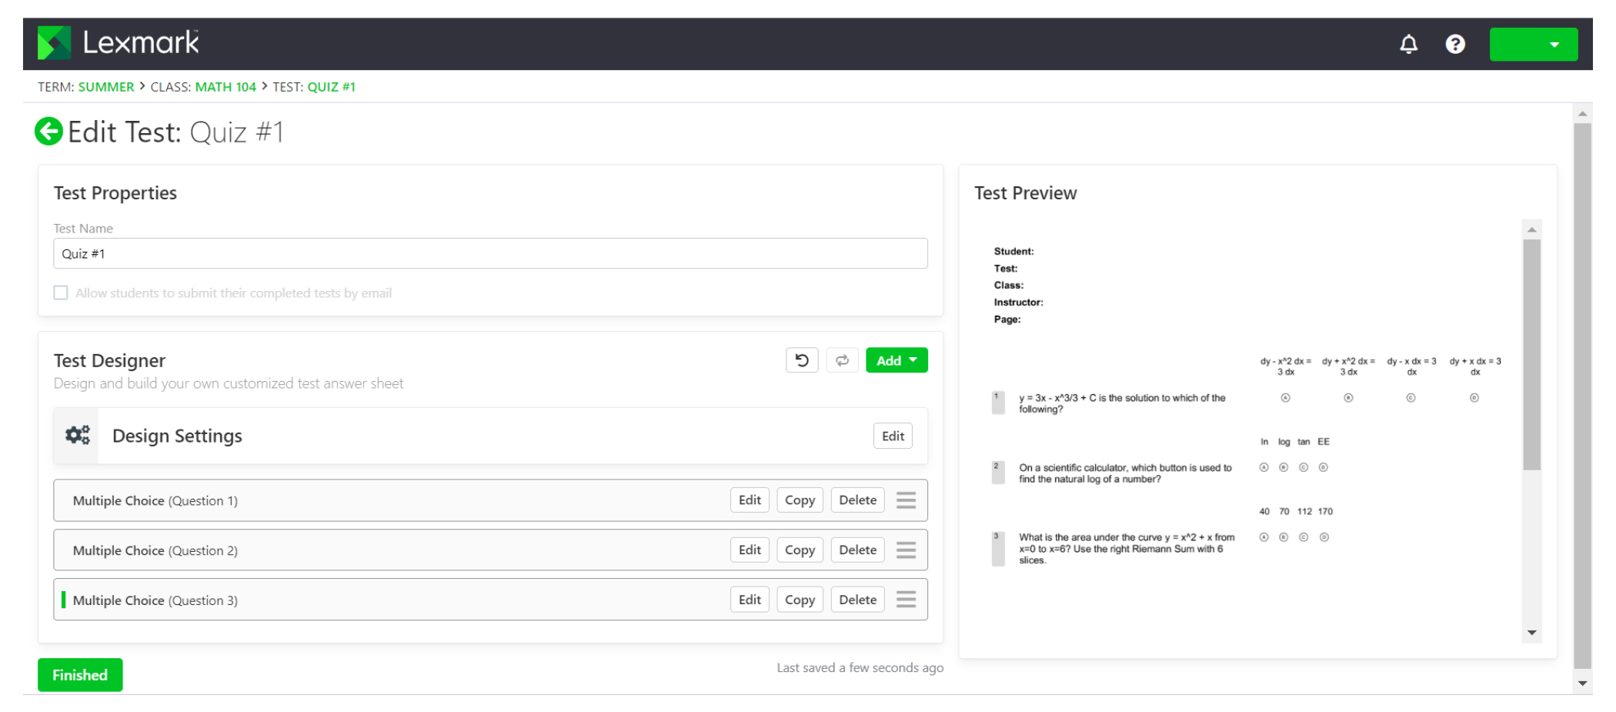The width and height of the screenshot is (1616, 712).
Task: Edit Multiple Choice Question 3
Action: (x=750, y=600)
